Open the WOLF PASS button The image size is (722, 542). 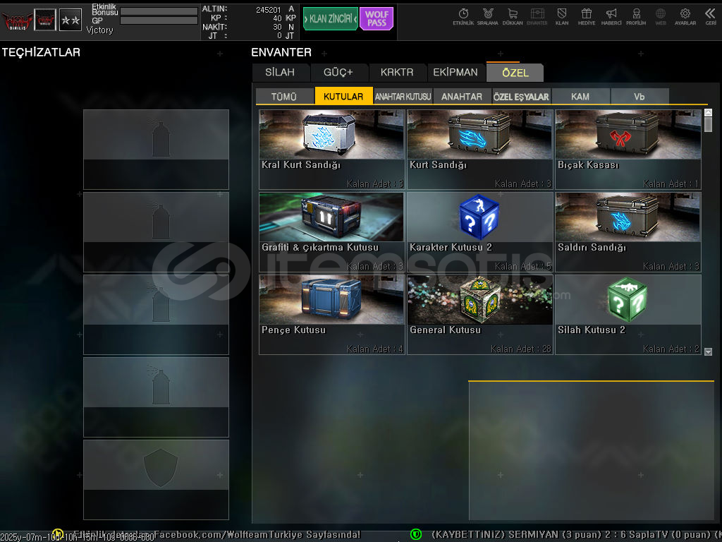point(377,19)
